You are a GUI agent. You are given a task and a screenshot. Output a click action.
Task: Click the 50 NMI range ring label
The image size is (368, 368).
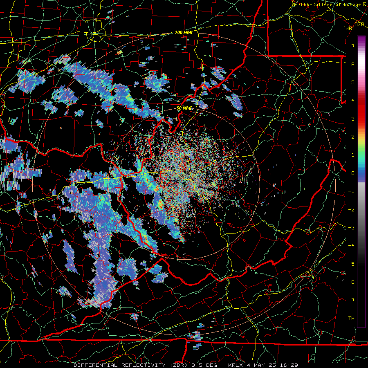point(184,108)
